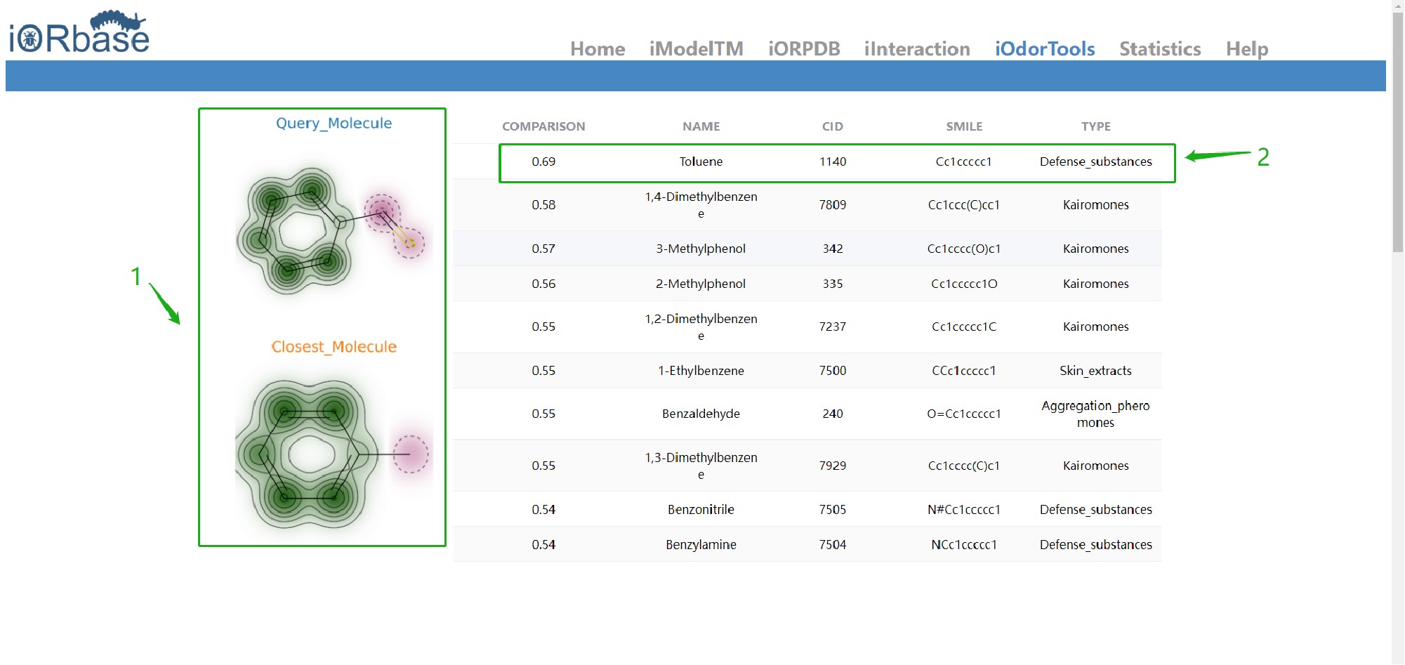Click the Query_Molecule similarity map image

click(334, 231)
